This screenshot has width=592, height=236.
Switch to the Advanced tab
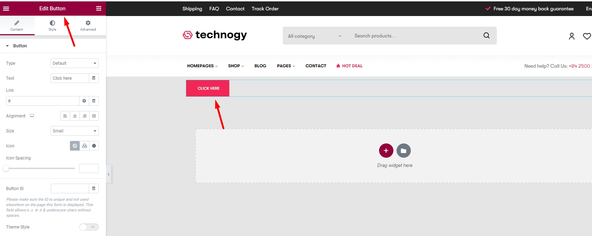[x=88, y=26]
